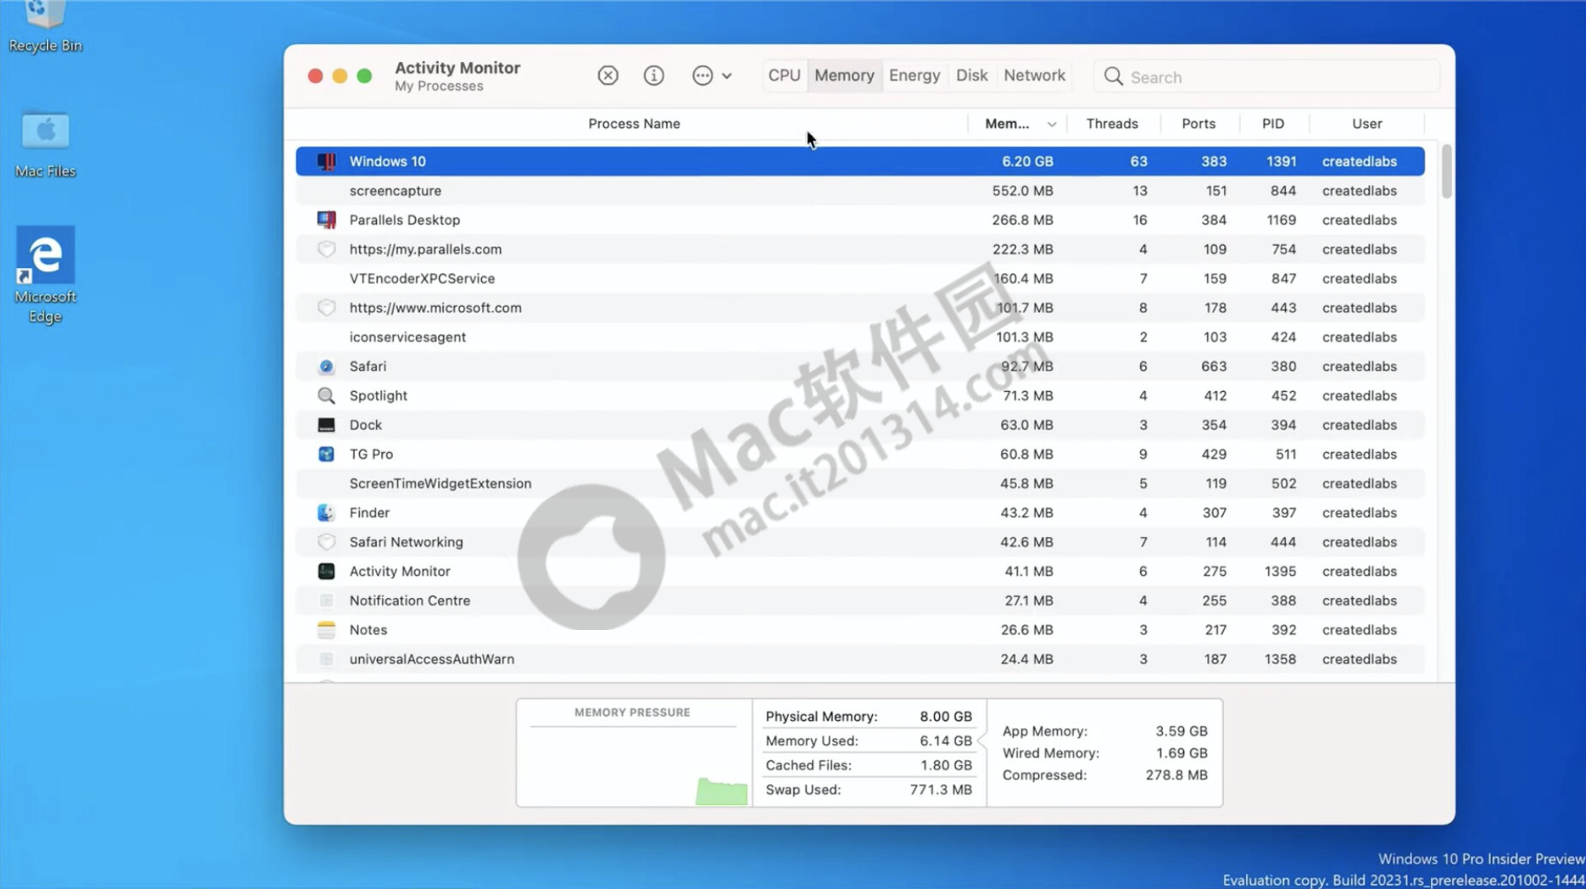Switch to the Network tab
The width and height of the screenshot is (1586, 889).
coord(1034,76)
